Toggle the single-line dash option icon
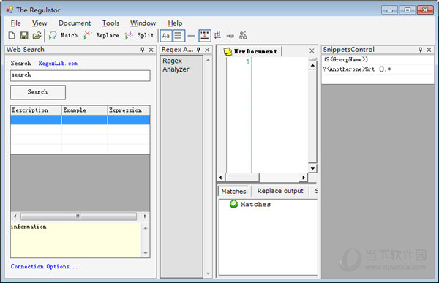The width and height of the screenshot is (439, 283). (x=192, y=36)
